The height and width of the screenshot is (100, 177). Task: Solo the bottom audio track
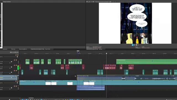pyautogui.click(x=16, y=86)
